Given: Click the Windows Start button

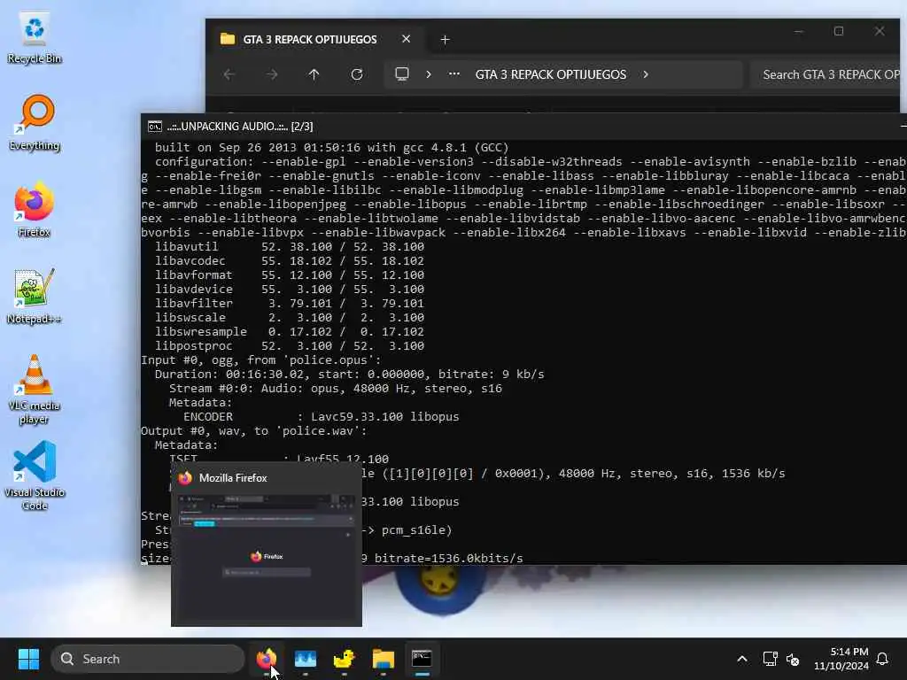Looking at the screenshot, I should click(28, 659).
